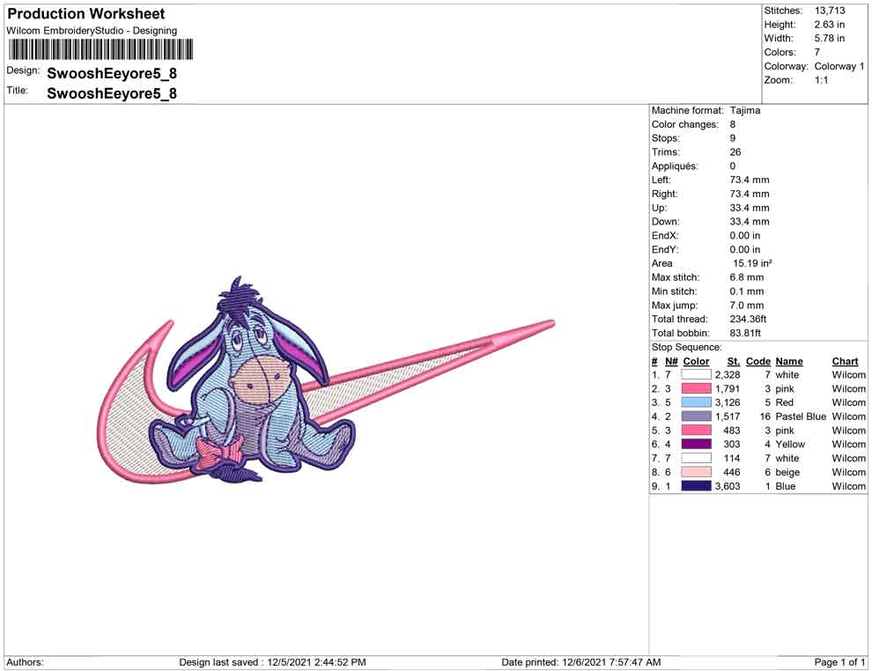The width and height of the screenshot is (872, 671).
Task: Click 'Wilcom EmbroideryStudio - Designing' subtitle
Action: click(x=92, y=31)
